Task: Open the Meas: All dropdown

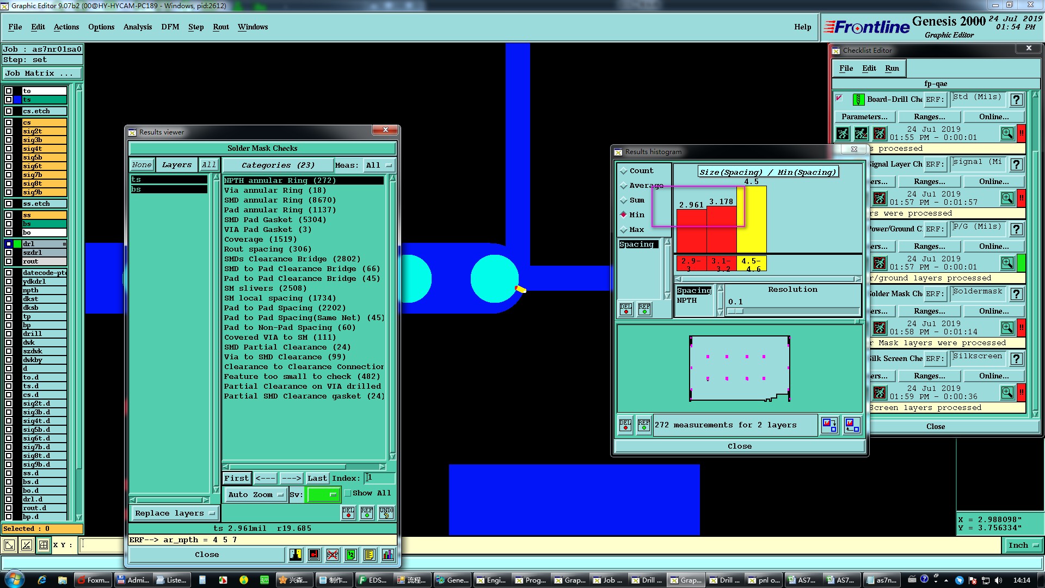Action: point(379,166)
